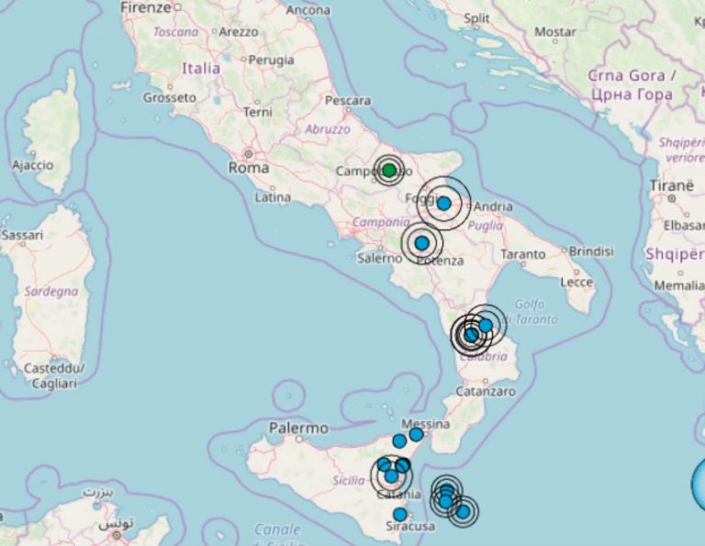The width and height of the screenshot is (705, 546).
Task: Click the Ajaccio label on Corsica
Action: [33, 165]
